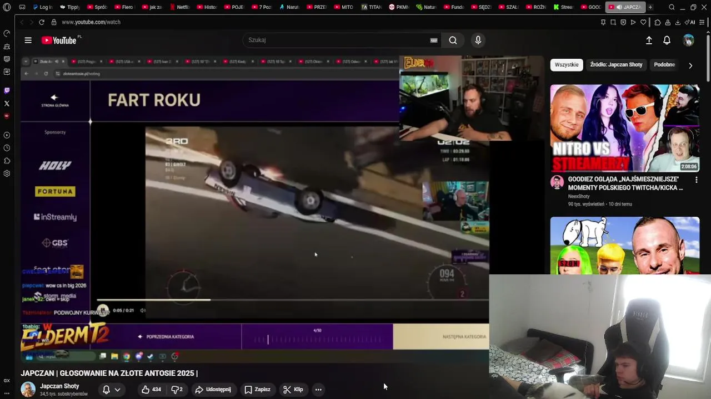Viewport: 711px width, 399px height.
Task: Click the Opera logo menu icon
Action: pos(7,7)
